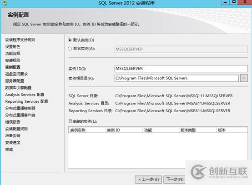252x185 pixels.
Task: Select 安装程序支持规则 step in sidebar
Action: click(20, 40)
